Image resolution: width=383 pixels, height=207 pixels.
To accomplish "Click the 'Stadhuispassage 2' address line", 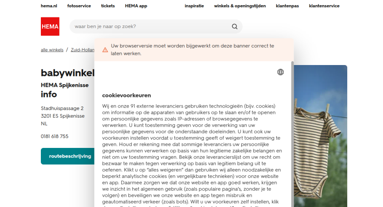I will click(x=62, y=108).
